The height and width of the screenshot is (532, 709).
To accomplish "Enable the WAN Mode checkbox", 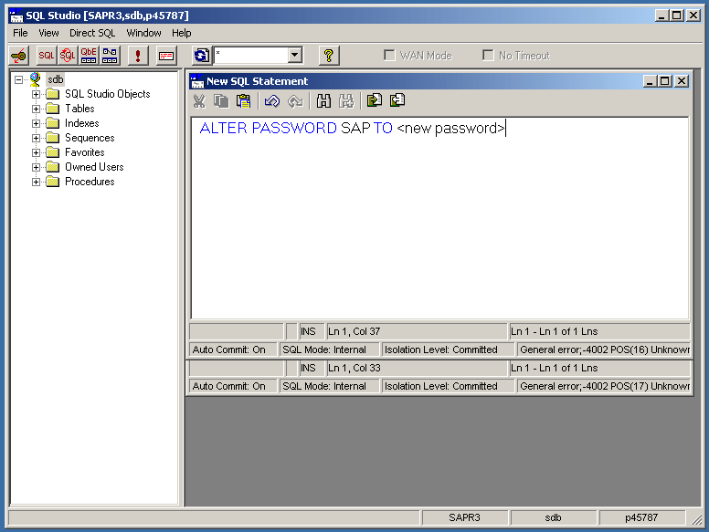I will pyautogui.click(x=389, y=55).
